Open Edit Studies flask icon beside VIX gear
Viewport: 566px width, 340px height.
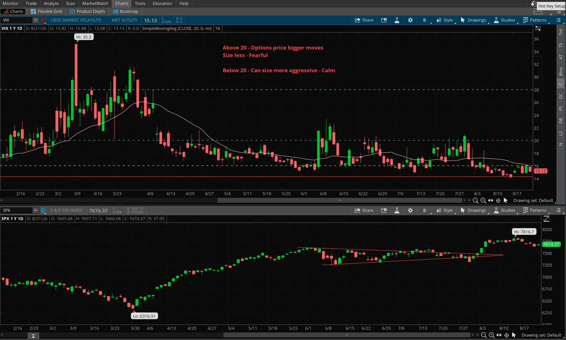(x=397, y=20)
